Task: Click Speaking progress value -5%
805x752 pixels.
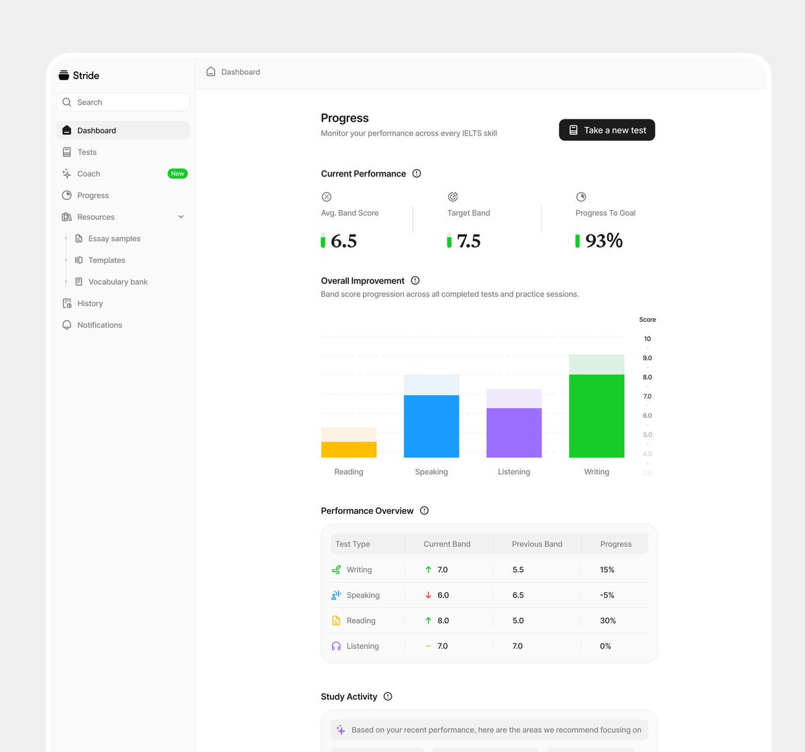Action: coord(607,595)
